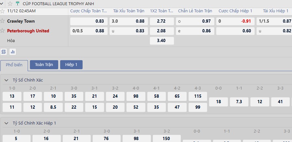Screen dimensions: 292x142
Task: Select Crawley Town 1X2 odds 2.72
Action: pos(162,21)
